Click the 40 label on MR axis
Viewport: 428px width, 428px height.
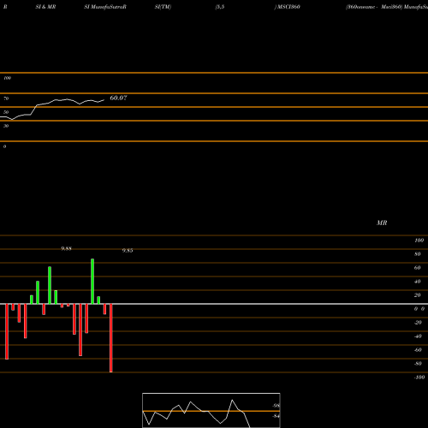418,282
